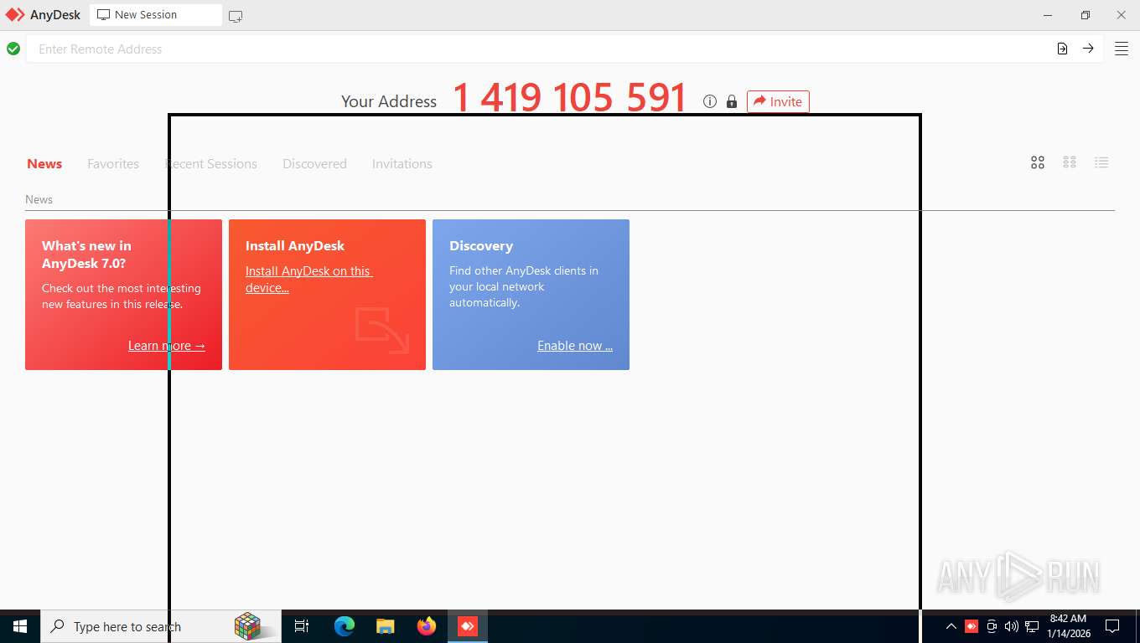The width and height of the screenshot is (1140, 643).
Task: Click the Rubik's cube search highlight icon
Action: click(248, 626)
